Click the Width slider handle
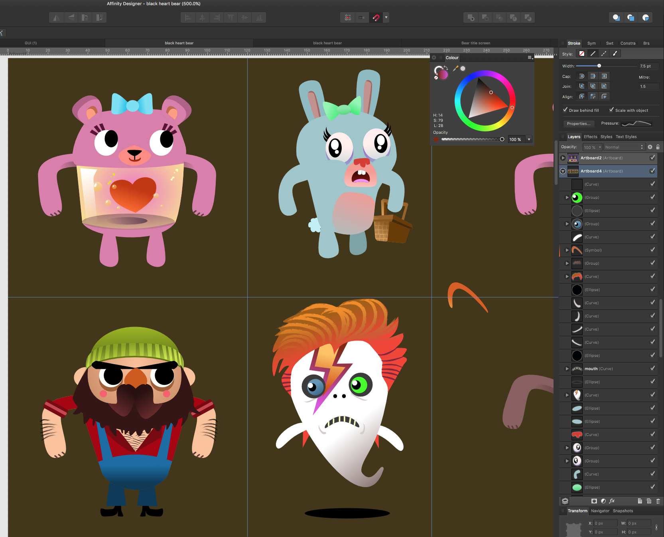Screen dimensions: 664x537 pyautogui.click(x=599, y=66)
